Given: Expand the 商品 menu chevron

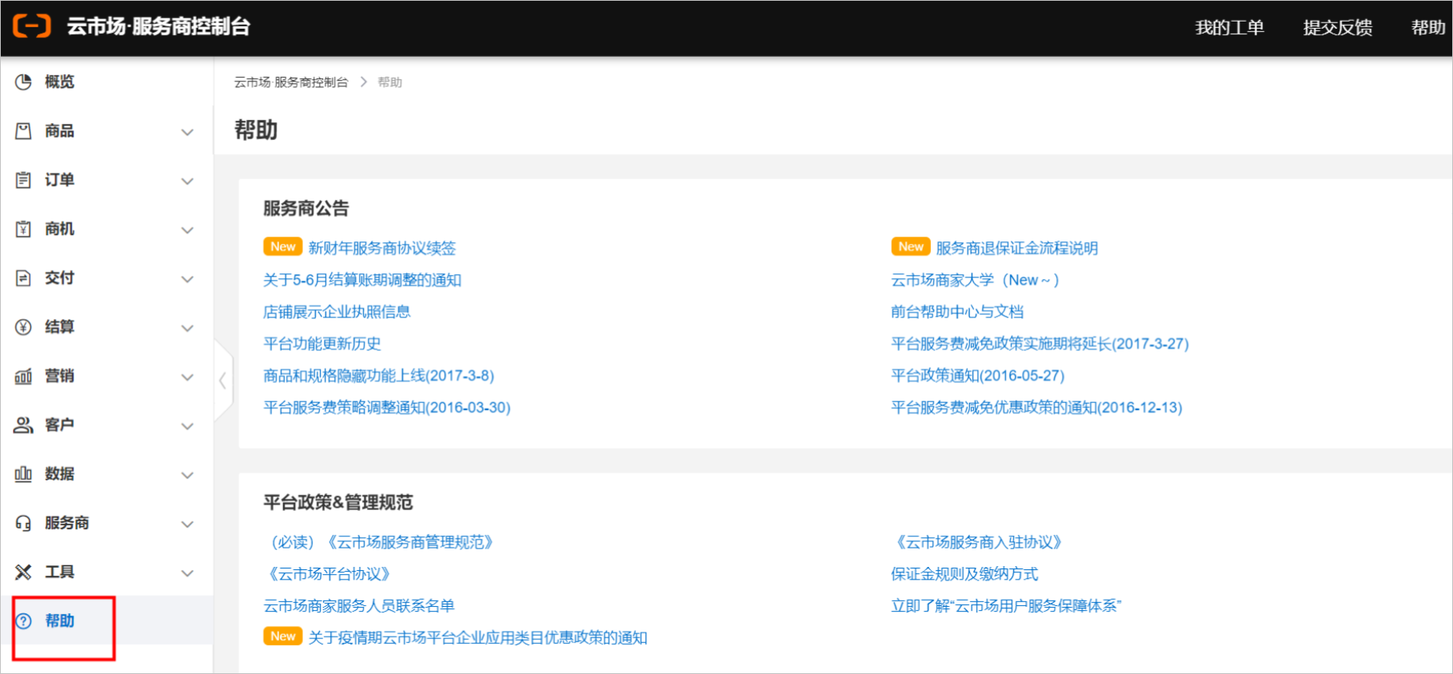Looking at the screenshot, I should coord(187,133).
